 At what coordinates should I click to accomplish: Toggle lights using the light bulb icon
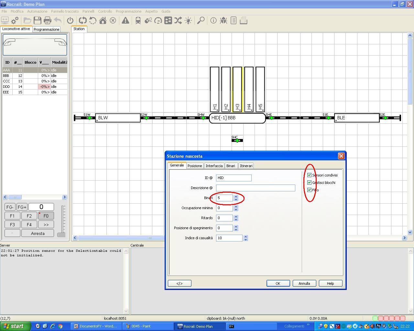pyautogui.click(x=188, y=21)
